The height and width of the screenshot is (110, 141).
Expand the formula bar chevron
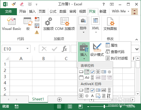click(x=137, y=49)
